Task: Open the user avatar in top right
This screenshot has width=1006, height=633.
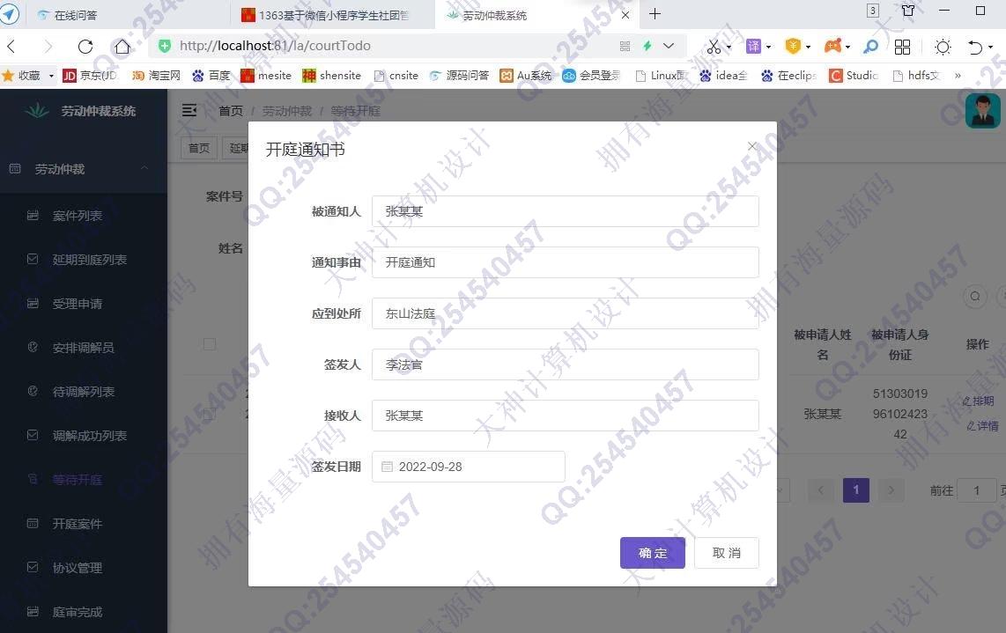Action: click(981, 111)
